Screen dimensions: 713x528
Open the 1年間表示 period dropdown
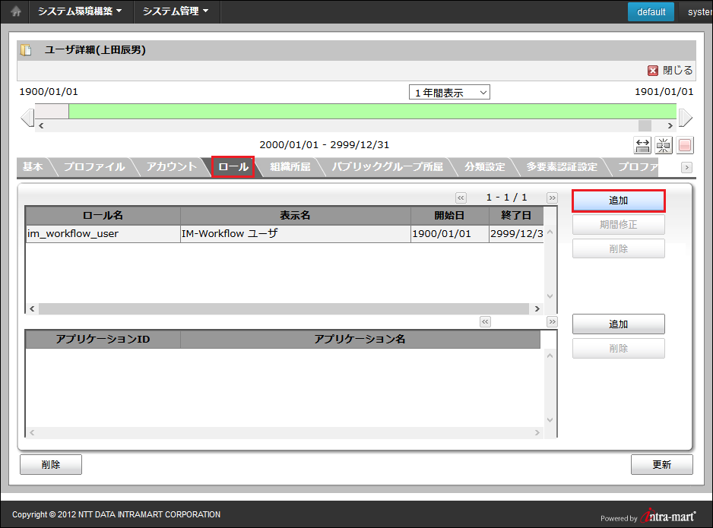pyautogui.click(x=449, y=92)
